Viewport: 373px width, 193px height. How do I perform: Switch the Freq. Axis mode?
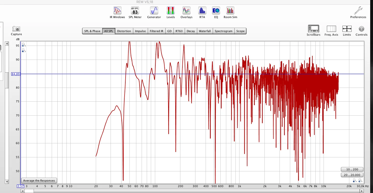(331, 31)
